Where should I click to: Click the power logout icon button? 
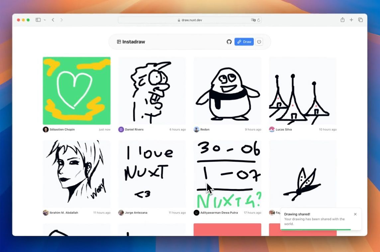point(259,42)
